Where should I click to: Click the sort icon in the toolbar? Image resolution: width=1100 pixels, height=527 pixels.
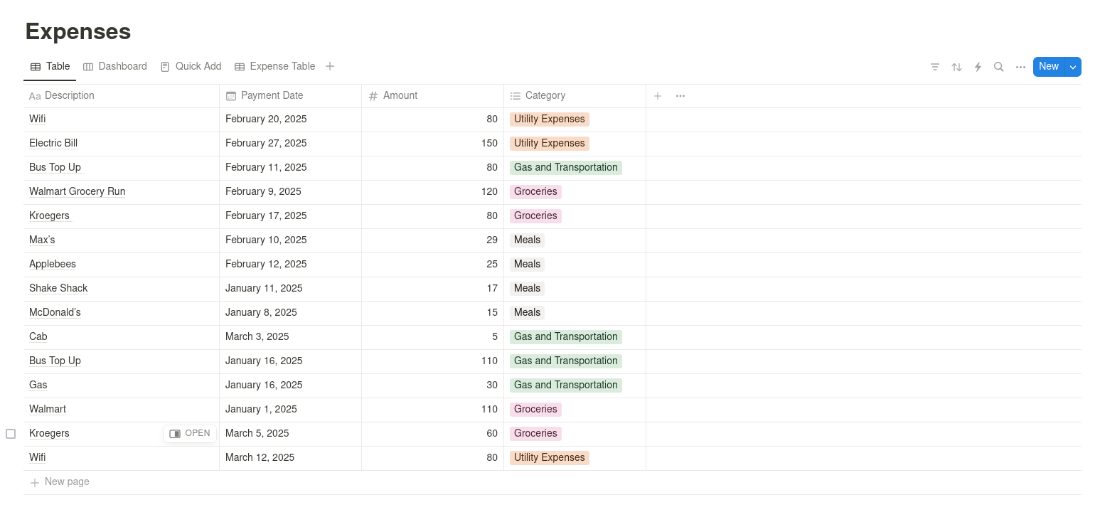[x=956, y=66]
